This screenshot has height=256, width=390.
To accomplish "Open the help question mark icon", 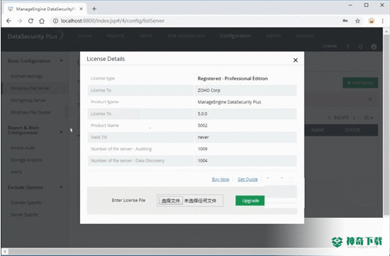I will [348, 47].
